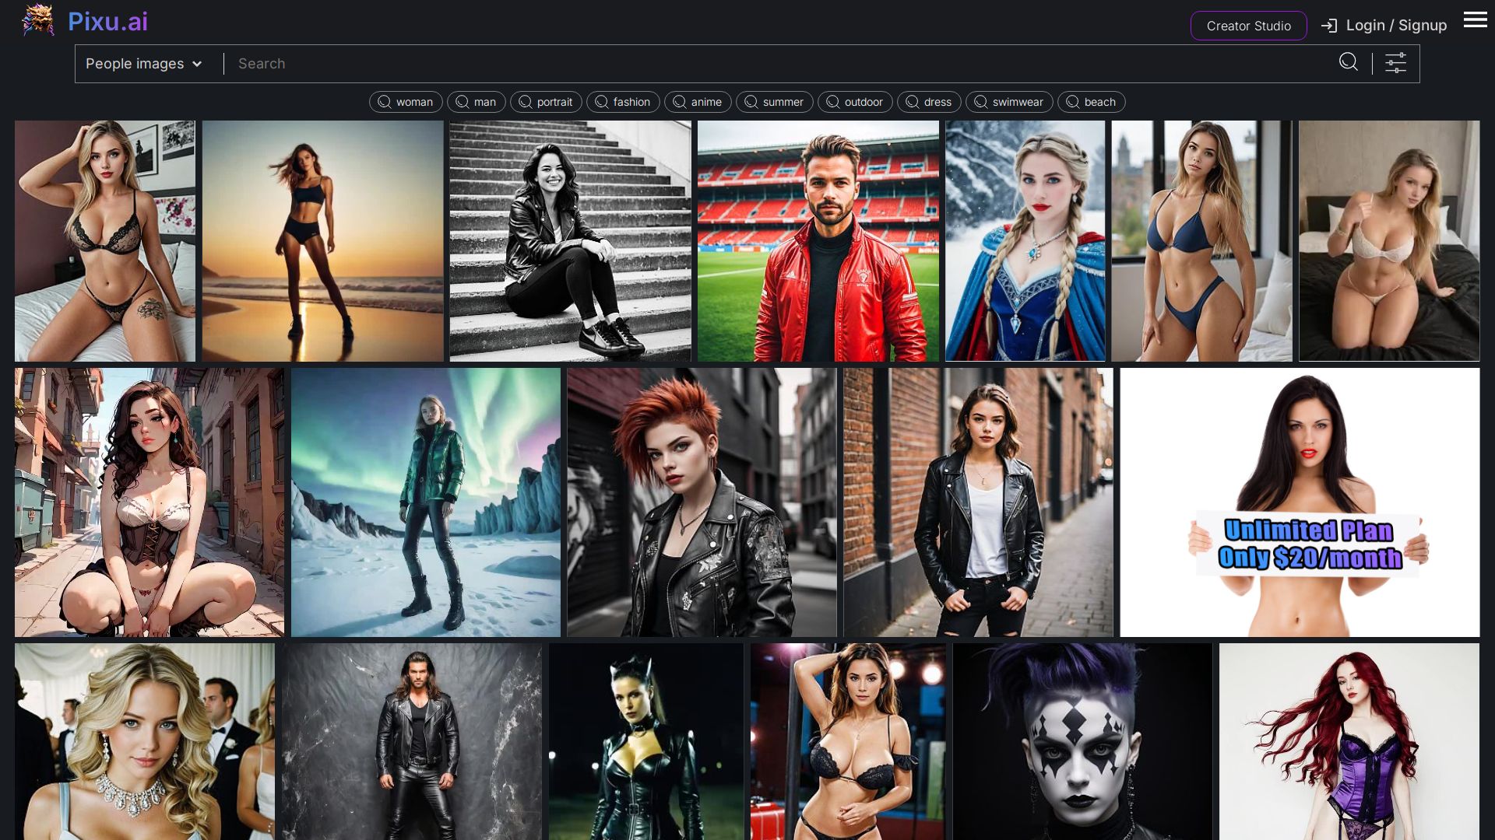Viewport: 1495px width, 840px height.
Task: Open the Unlimited Plan $20/month ad
Action: coord(1299,502)
